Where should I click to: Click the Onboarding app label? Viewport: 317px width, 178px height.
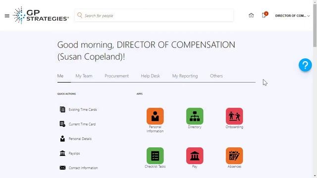[234, 127]
